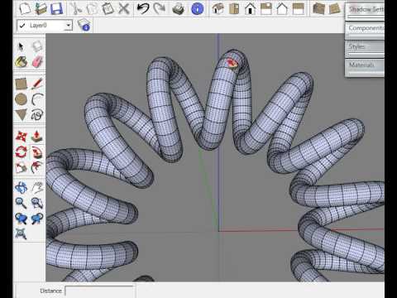Save the model with floppy icon

57,8
